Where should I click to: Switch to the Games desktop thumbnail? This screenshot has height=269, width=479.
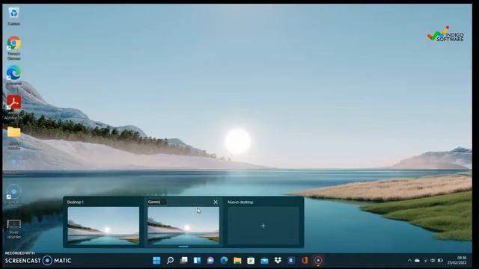[183, 226]
